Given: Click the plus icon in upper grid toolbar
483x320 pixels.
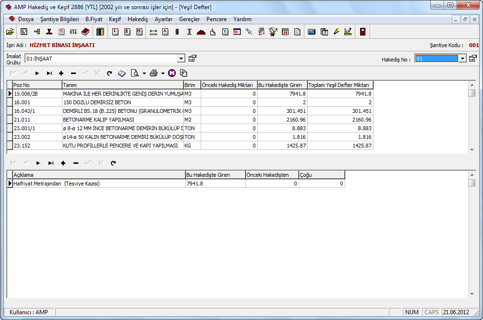Looking at the screenshot, I should 61,73.
